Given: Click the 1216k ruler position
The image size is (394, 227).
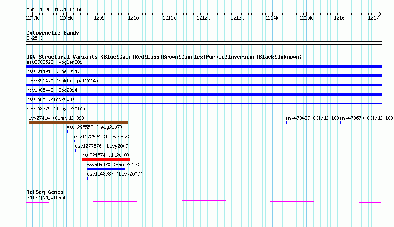Looking at the screenshot, I should tap(340, 18).
